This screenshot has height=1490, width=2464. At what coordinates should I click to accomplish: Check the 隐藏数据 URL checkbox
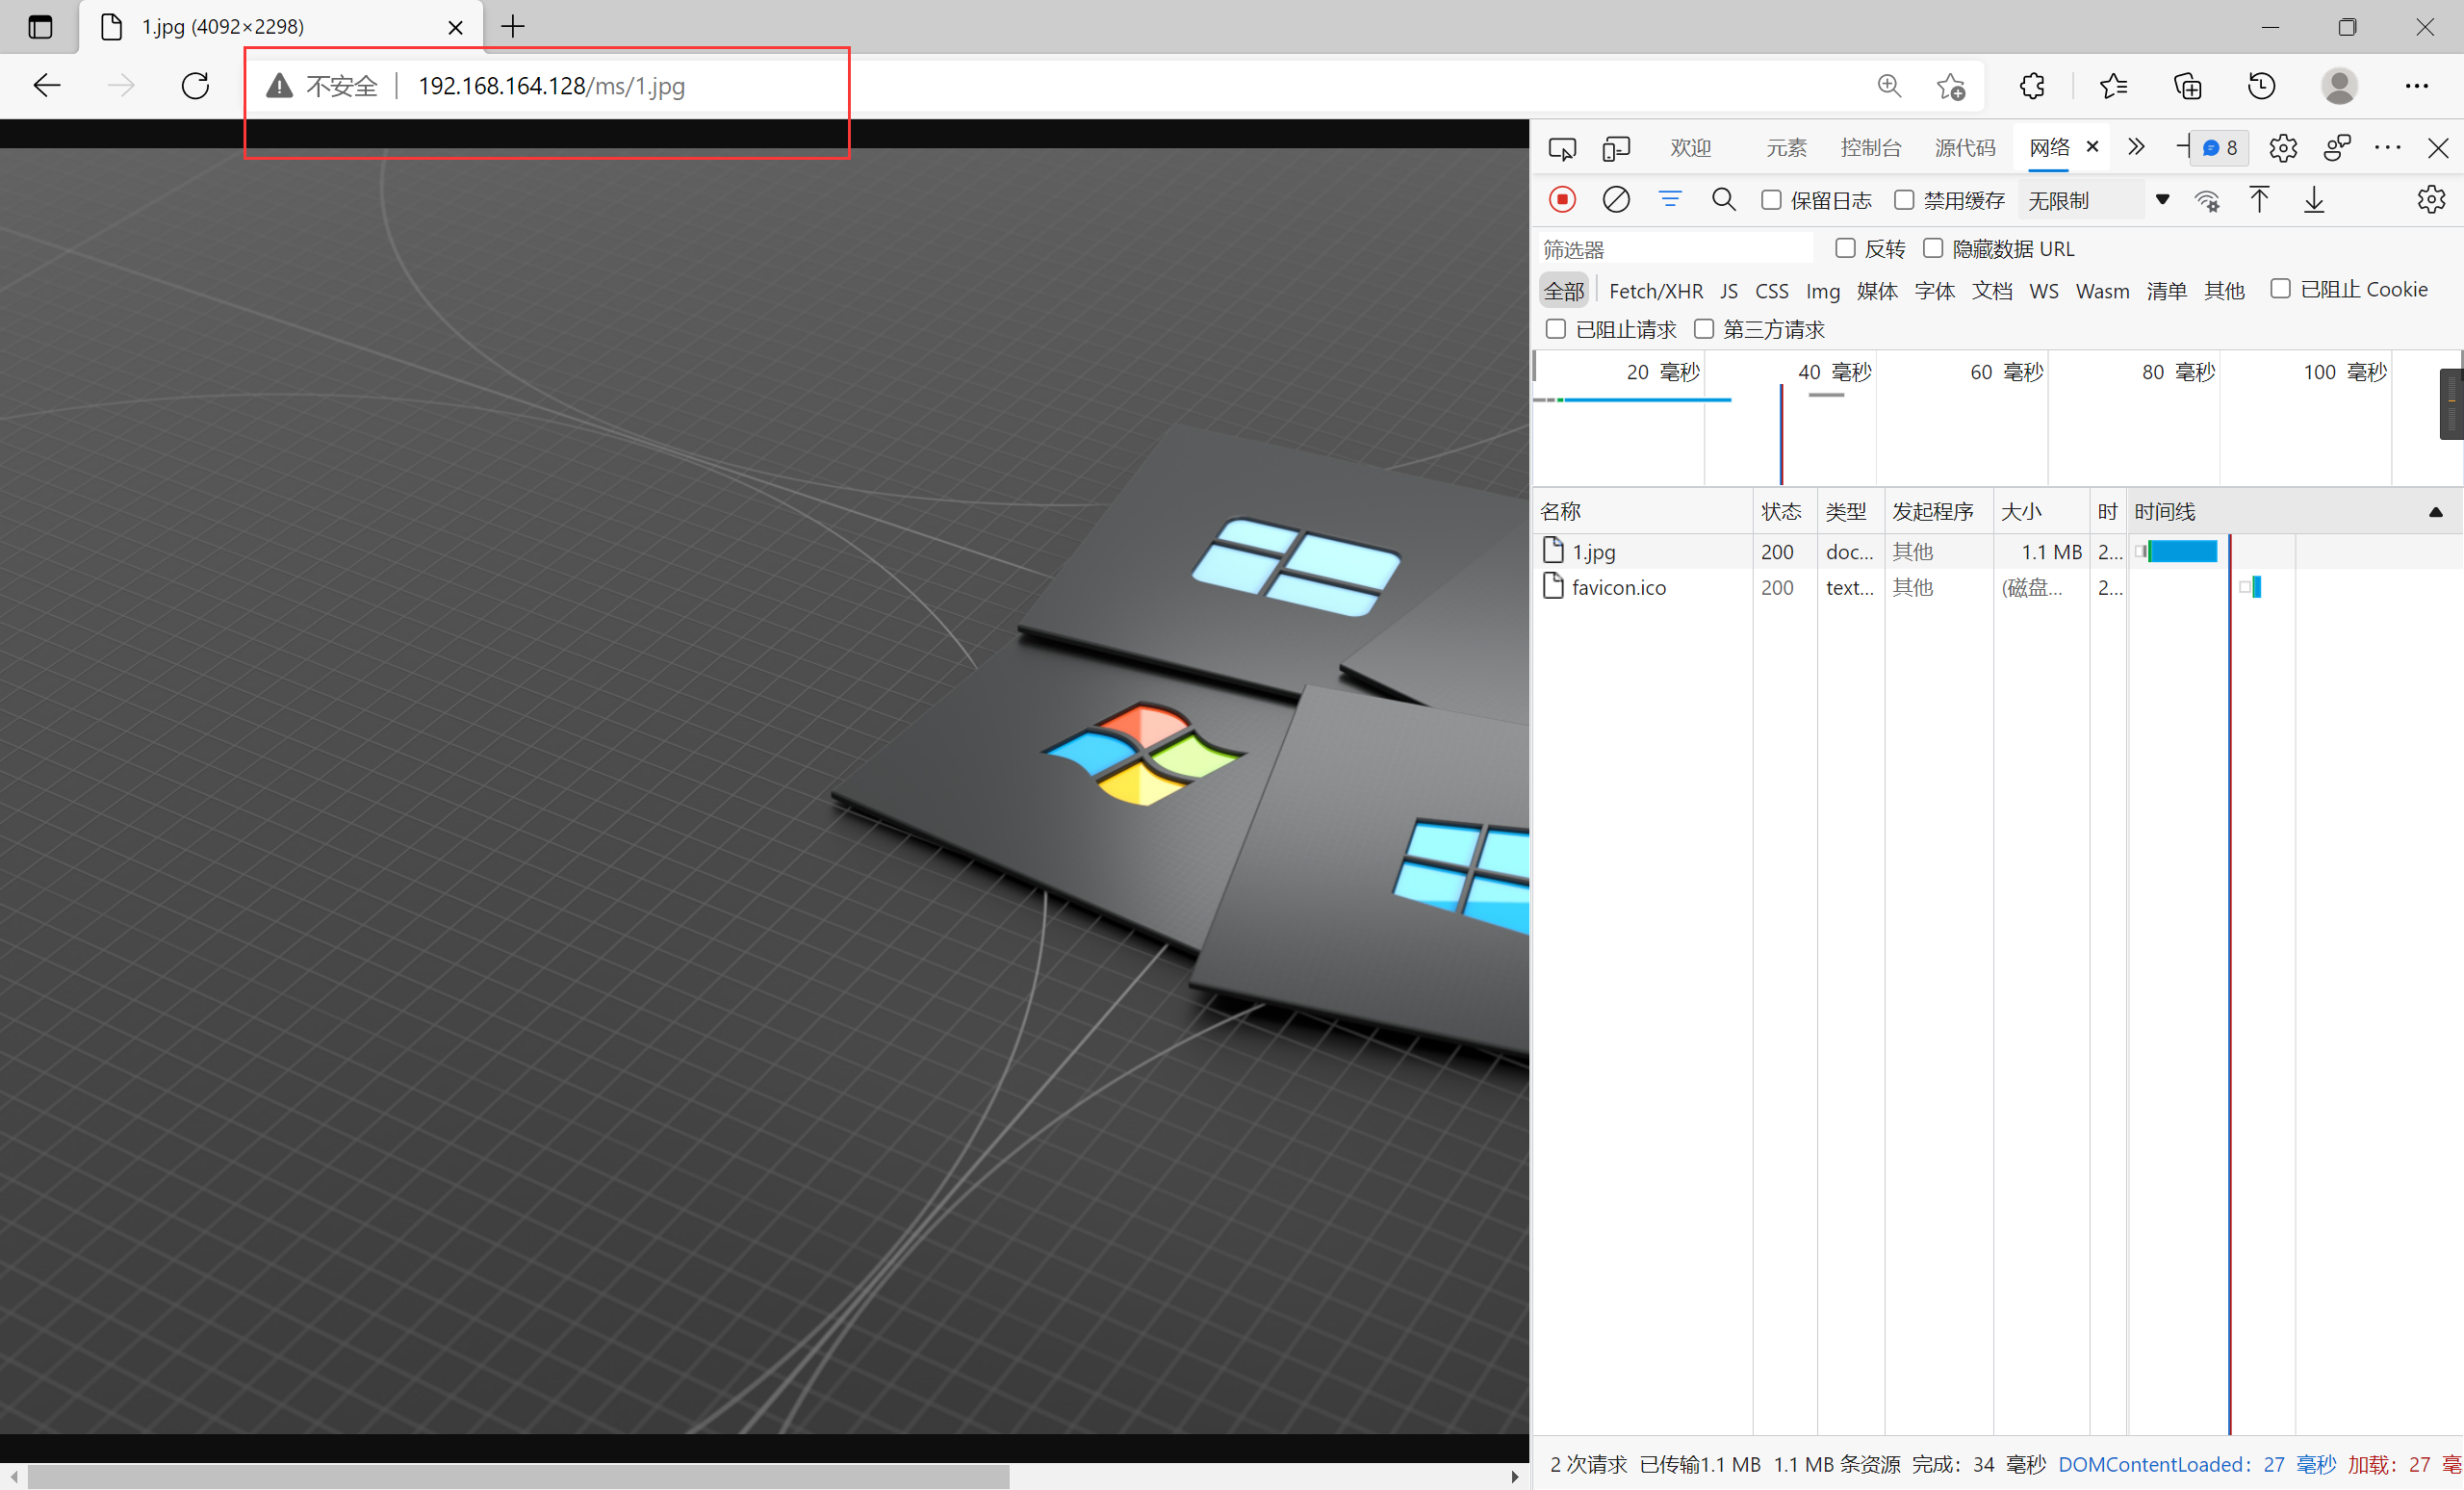point(1933,248)
